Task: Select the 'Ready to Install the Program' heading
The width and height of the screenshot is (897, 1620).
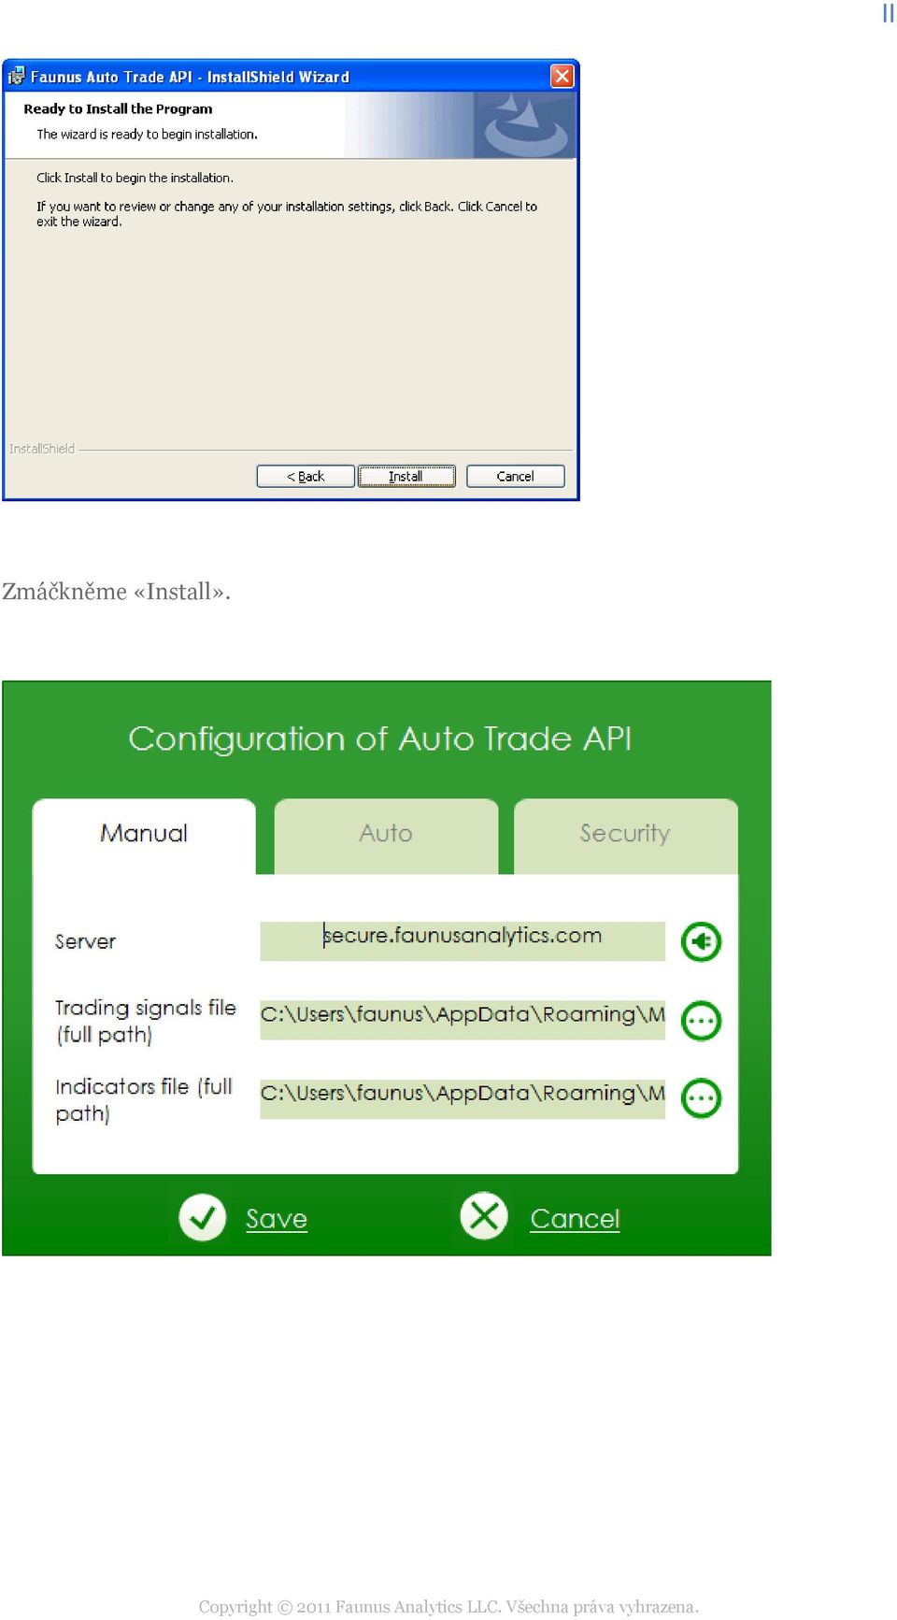Action: [x=118, y=108]
